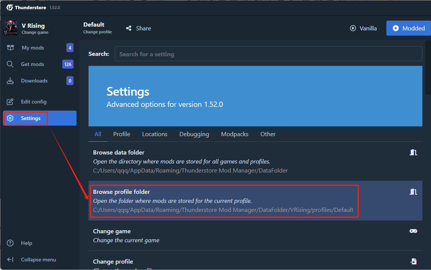Click the Get mods magnifier icon
Screen dimensions: 431x270
pos(10,64)
